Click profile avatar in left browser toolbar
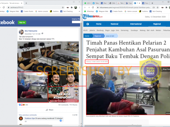This screenshot has height=127, width=170. (x=75, y=7)
